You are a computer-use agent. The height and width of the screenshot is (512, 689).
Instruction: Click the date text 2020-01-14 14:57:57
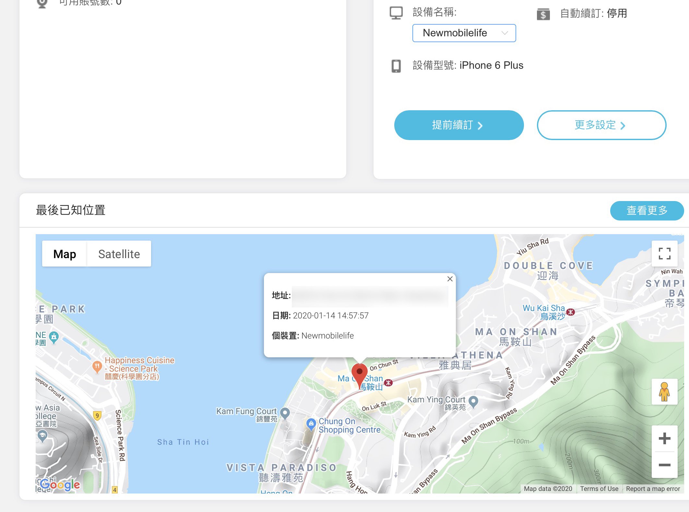click(331, 316)
